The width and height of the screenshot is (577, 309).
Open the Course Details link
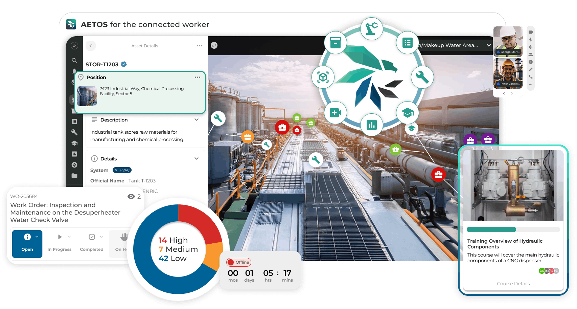coord(513,284)
